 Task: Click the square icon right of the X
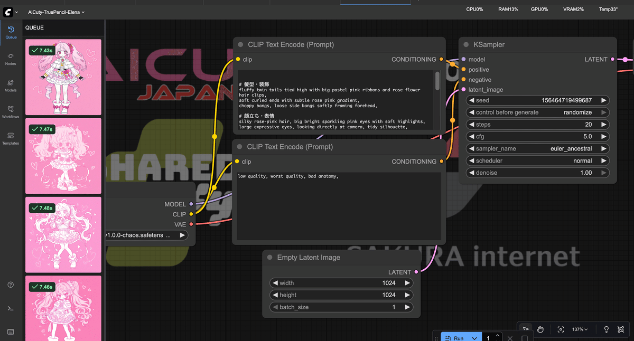(524, 338)
